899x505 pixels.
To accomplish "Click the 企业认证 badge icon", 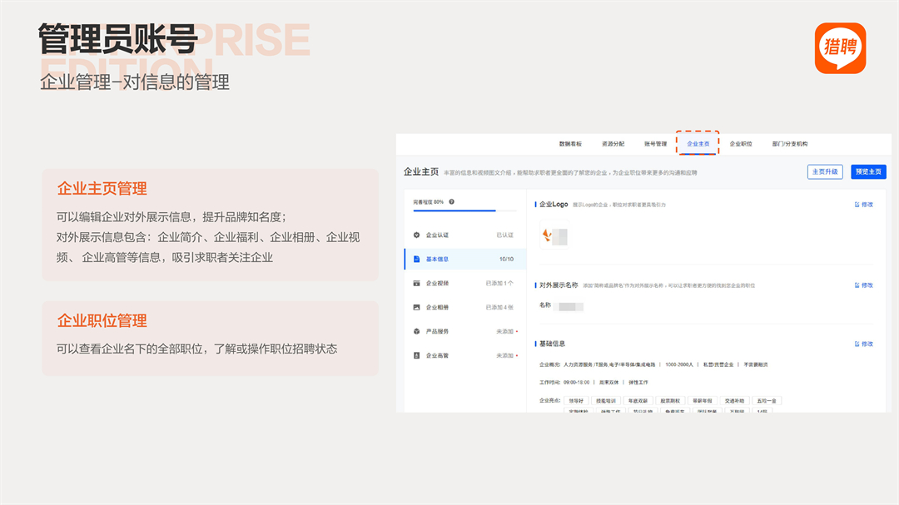I will (417, 235).
